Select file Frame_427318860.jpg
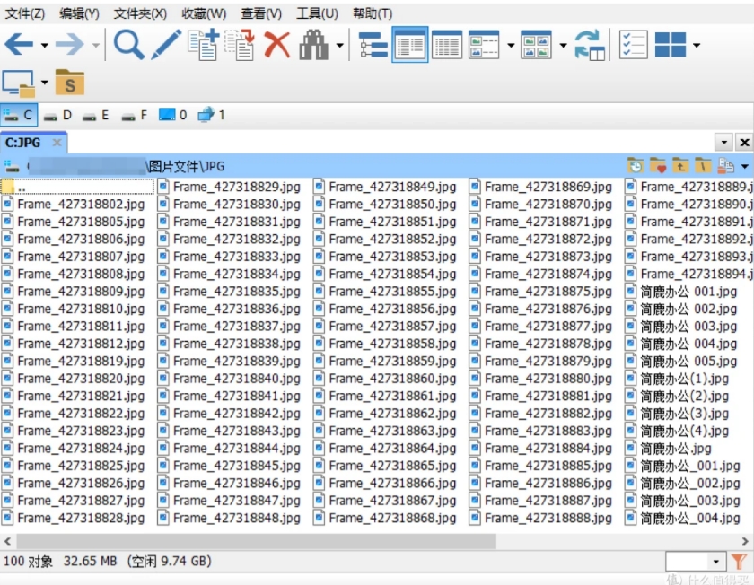The width and height of the screenshot is (754, 585). point(385,379)
